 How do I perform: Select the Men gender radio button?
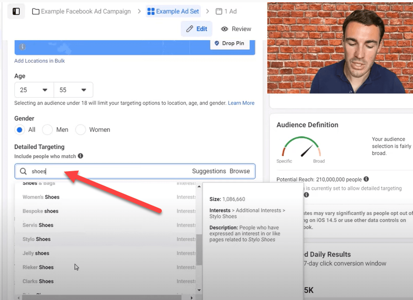click(x=47, y=130)
